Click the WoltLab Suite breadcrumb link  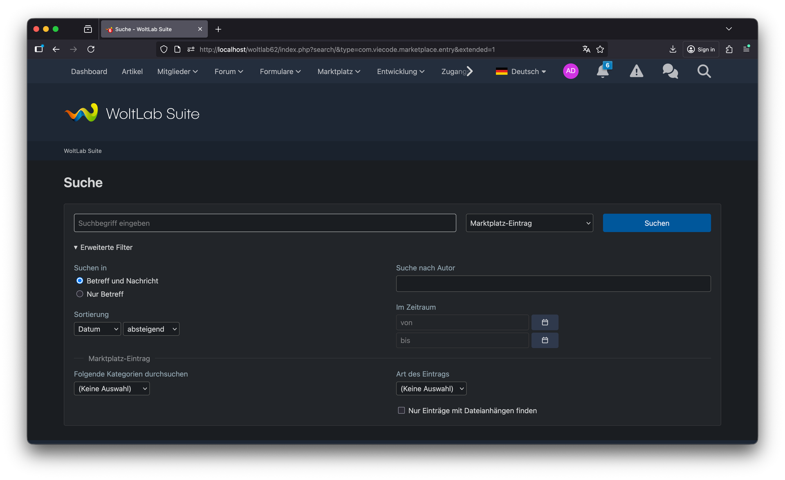coord(83,151)
